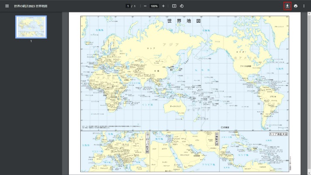The image size is (311, 175).
Task: Select the page 1 thumbnail
Action: 31,27
